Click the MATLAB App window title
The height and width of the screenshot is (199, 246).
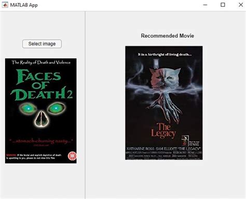pyautogui.click(x=24, y=5)
